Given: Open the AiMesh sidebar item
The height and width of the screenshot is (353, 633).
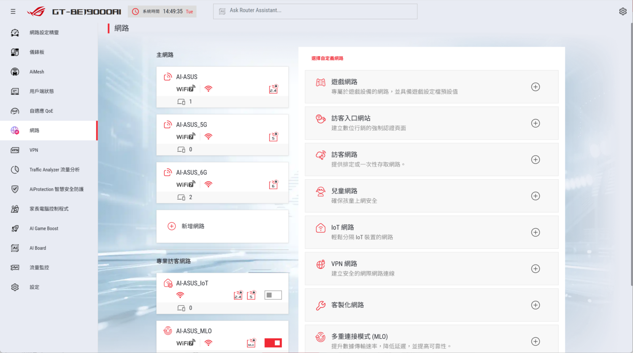Looking at the screenshot, I should [x=49, y=72].
